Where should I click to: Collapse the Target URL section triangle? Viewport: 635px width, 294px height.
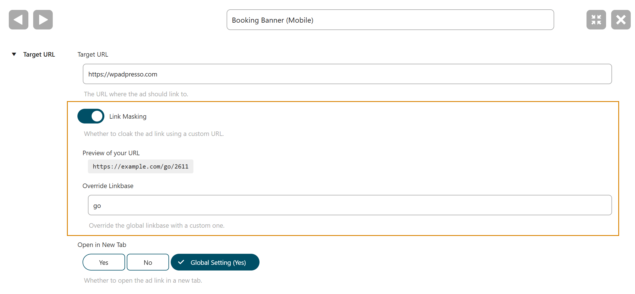tap(14, 54)
